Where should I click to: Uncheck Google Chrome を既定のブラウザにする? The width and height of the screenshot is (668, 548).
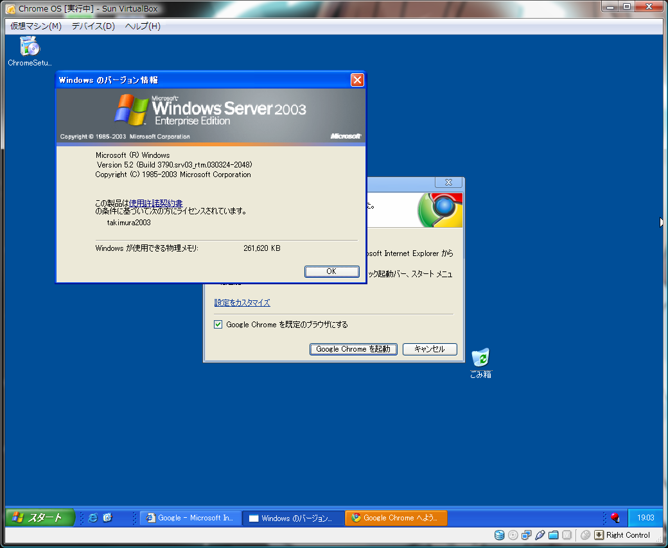[218, 325]
